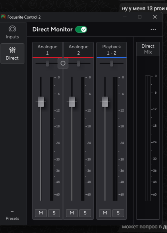
Task: Open the Inputs tab in sidebar
Action: coord(12,32)
